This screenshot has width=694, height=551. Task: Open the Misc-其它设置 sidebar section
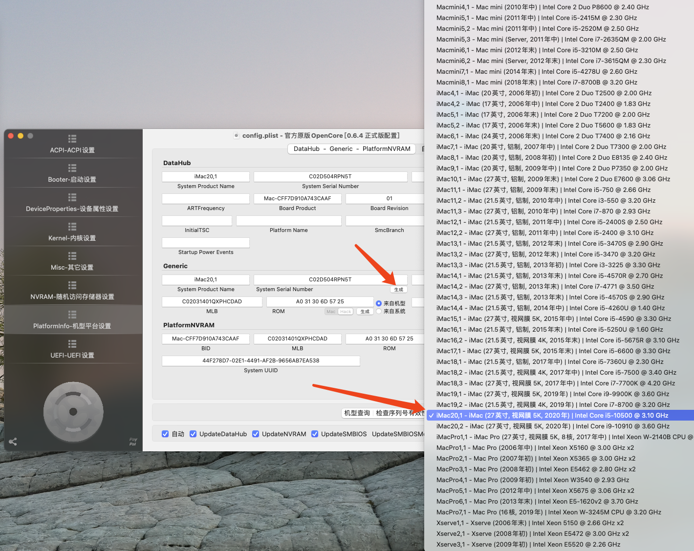(x=72, y=261)
